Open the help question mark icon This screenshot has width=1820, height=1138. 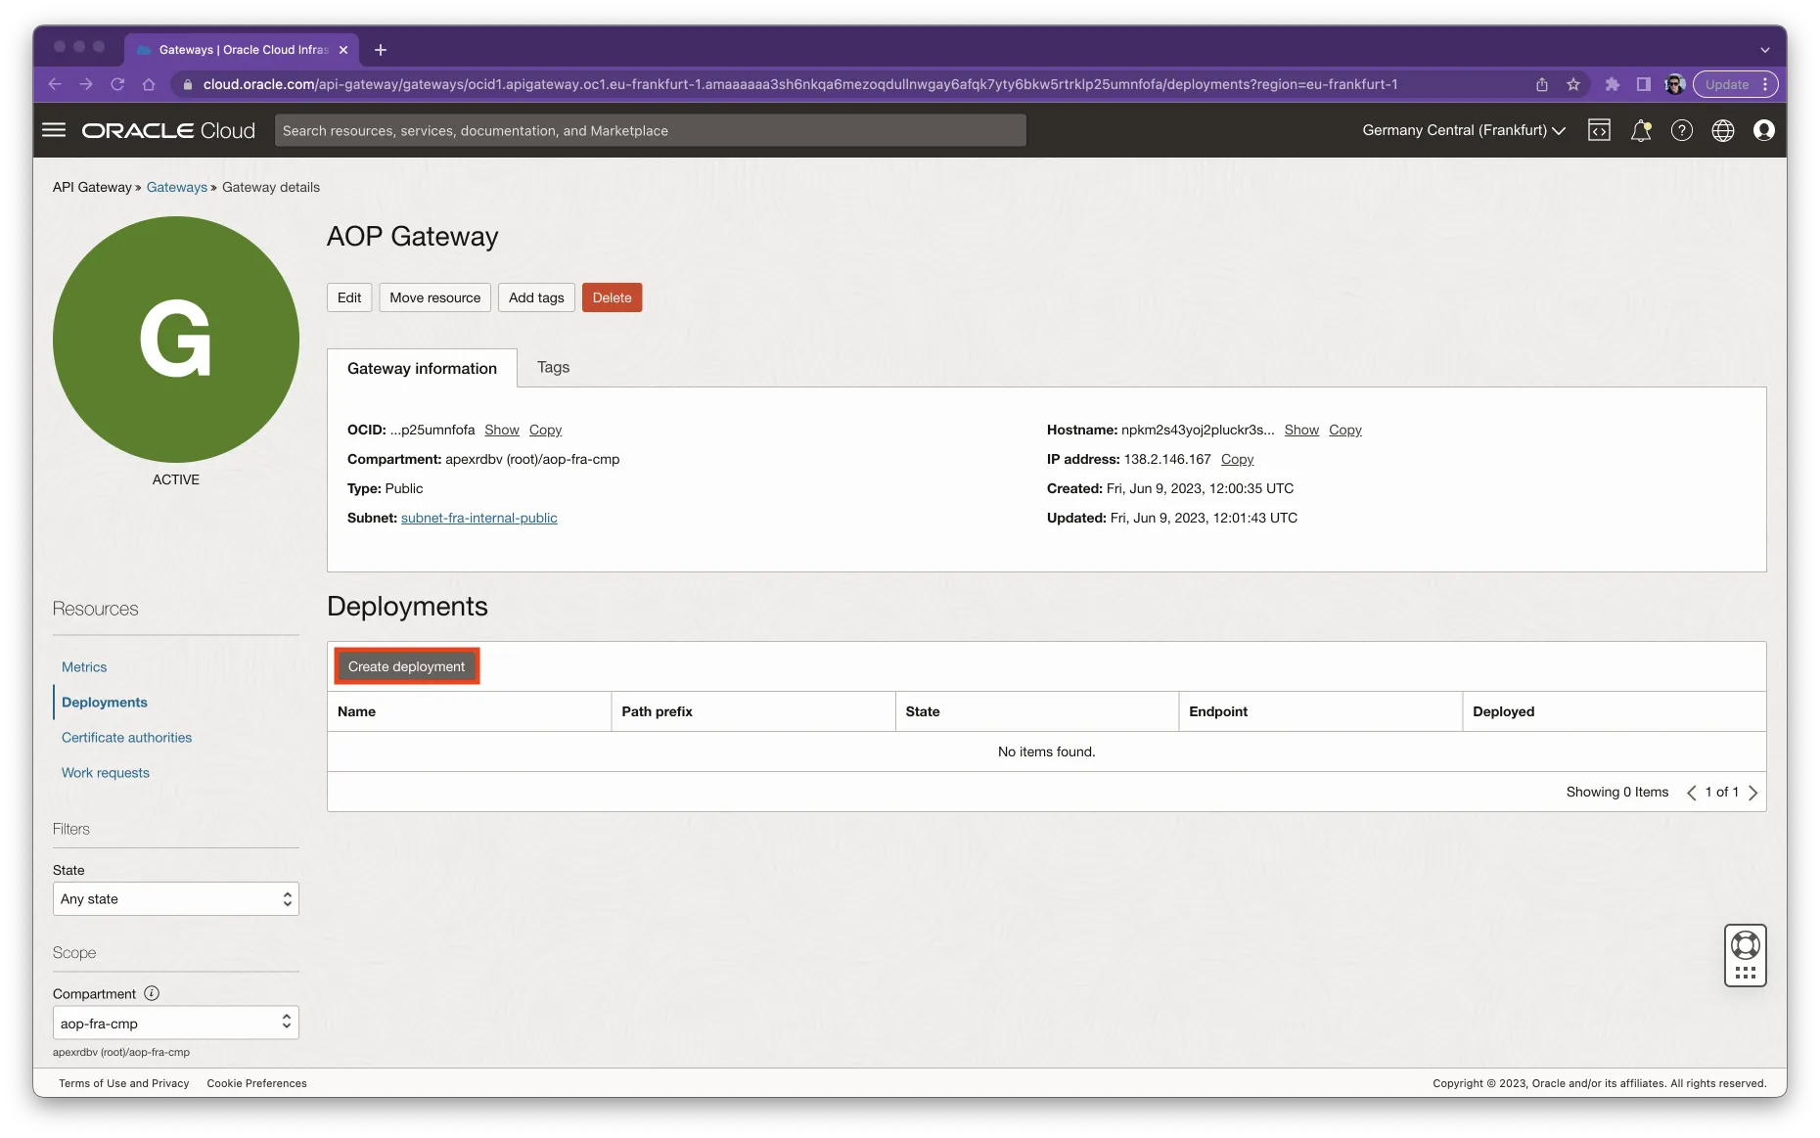[1682, 130]
